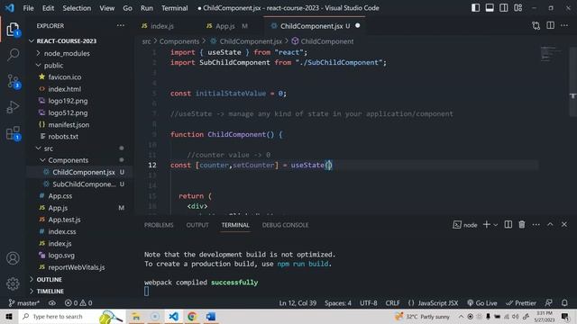Click Prettier in status bar

521,303
